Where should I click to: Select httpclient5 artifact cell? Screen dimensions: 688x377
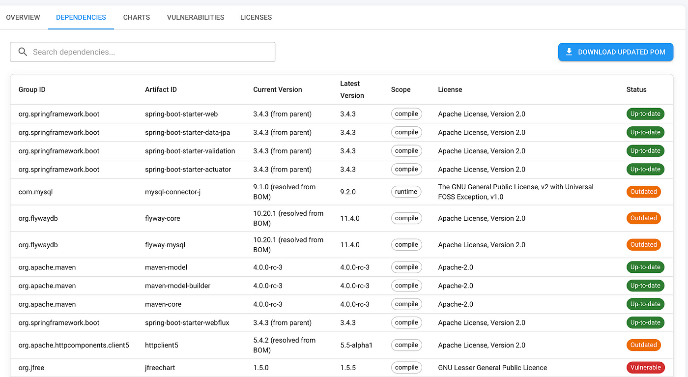tap(162, 345)
